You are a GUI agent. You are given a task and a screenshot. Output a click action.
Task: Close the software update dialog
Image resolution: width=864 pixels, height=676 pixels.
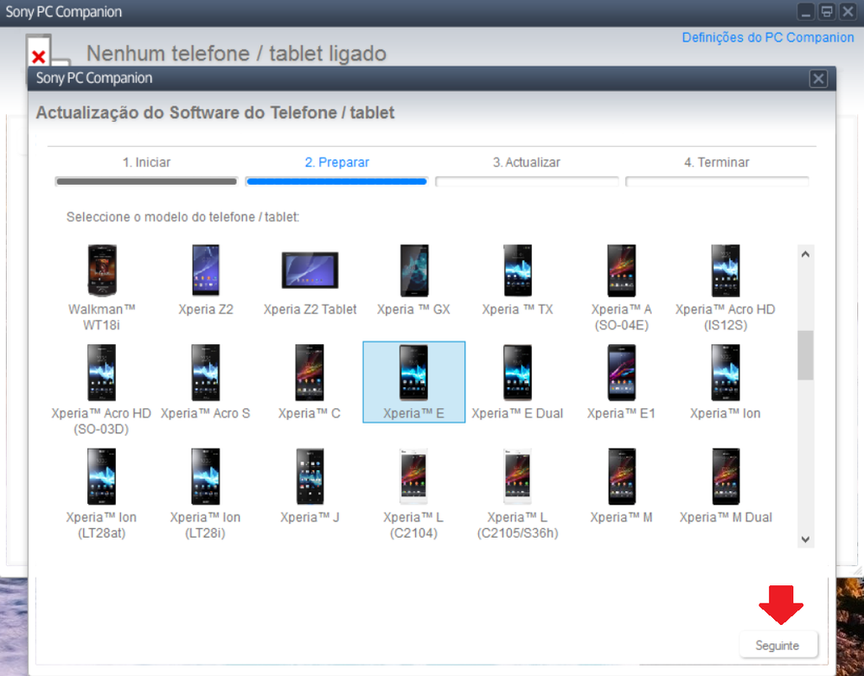click(x=818, y=79)
